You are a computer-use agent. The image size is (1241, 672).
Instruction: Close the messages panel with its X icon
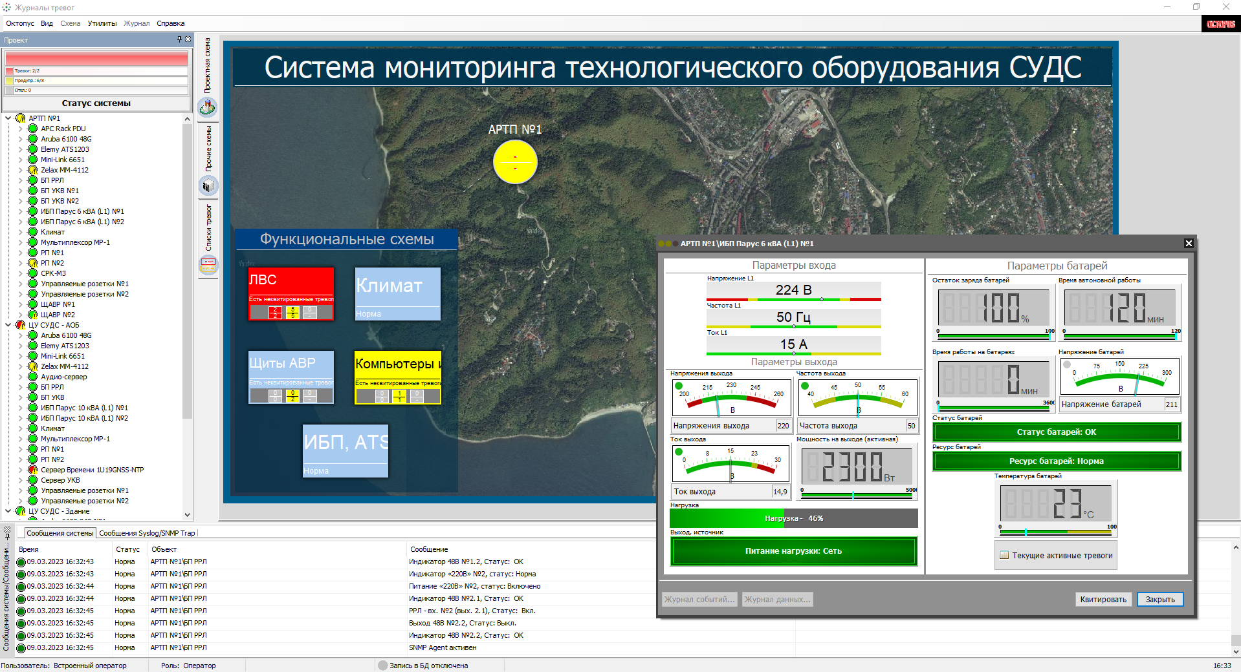coord(7,529)
